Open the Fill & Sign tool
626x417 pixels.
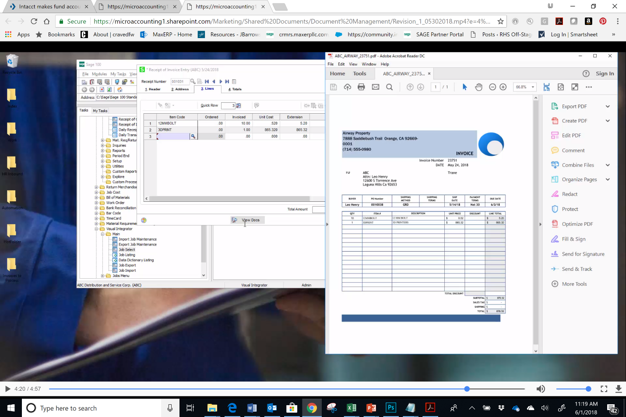[573, 239]
